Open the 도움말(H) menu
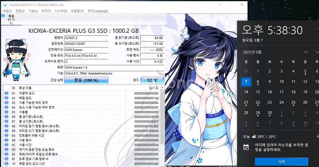The width and height of the screenshot is (319, 167). (x=77, y=11)
